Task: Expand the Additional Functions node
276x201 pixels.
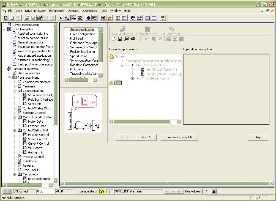Action: 132,78
